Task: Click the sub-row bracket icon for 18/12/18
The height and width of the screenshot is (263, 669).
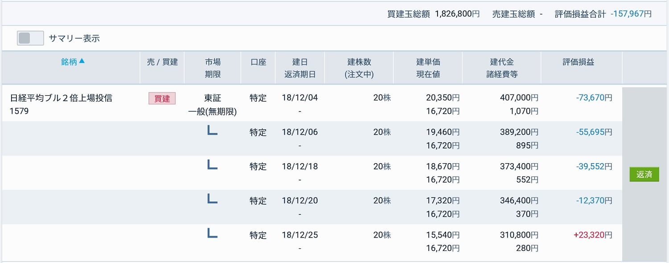Action: pos(212,165)
